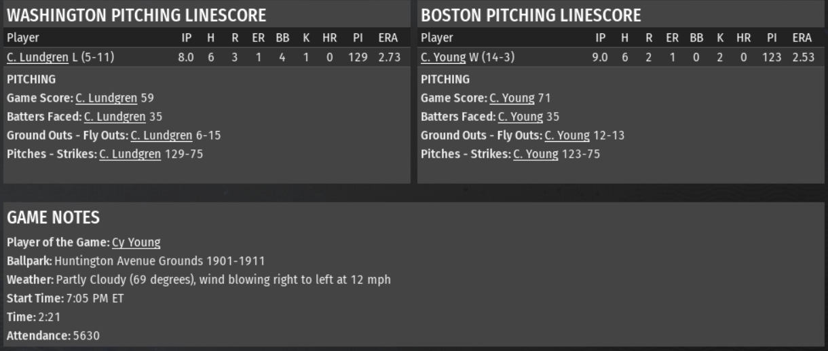Click C. Young next to Game Score
Viewport: 828px width, 351px height.
tap(512, 98)
